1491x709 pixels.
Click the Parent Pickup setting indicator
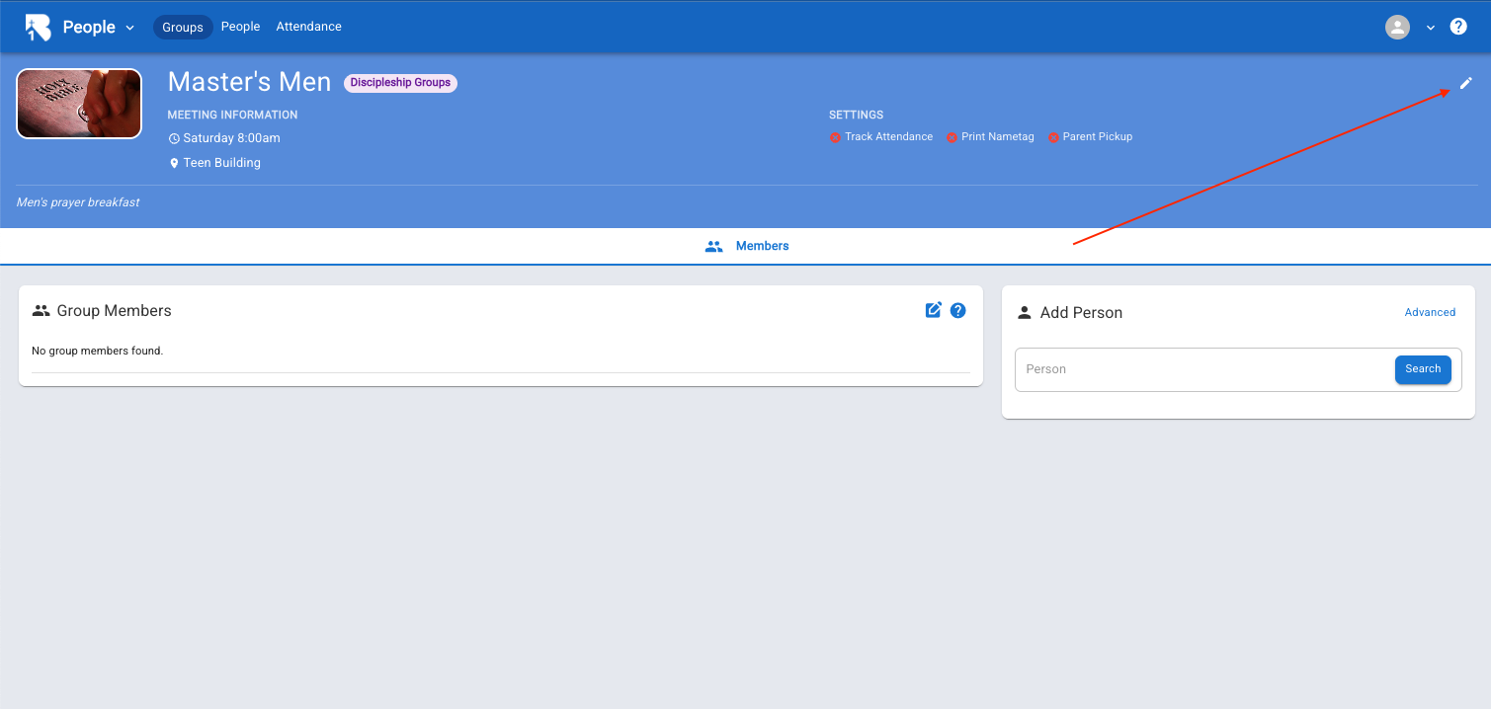[x=1053, y=137]
